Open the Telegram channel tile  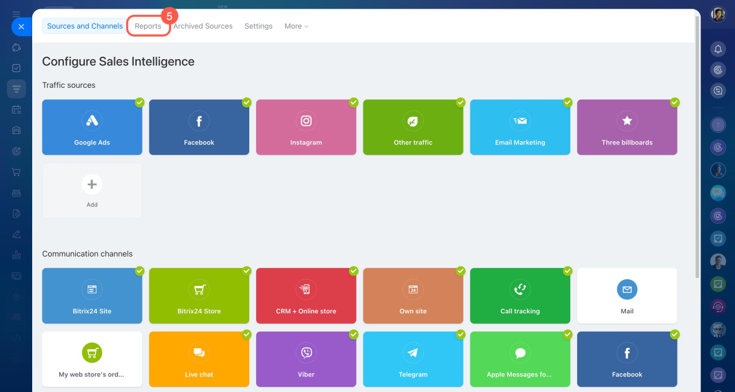pyautogui.click(x=413, y=359)
